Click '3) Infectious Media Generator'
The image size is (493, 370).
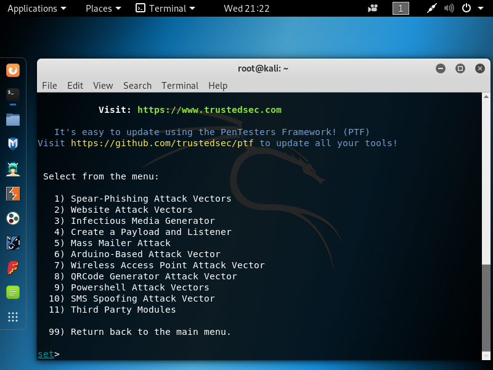coord(134,221)
